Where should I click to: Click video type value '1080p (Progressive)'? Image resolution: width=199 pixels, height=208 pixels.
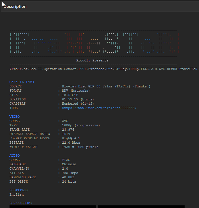pos(81,125)
